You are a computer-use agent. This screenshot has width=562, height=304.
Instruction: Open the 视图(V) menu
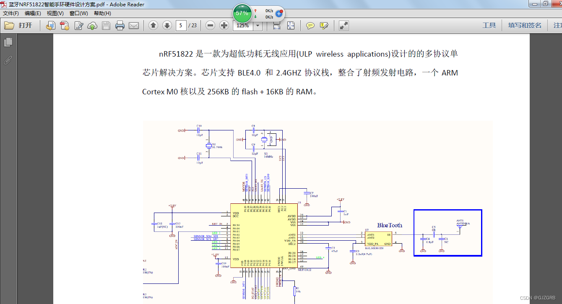pyautogui.click(x=55, y=13)
